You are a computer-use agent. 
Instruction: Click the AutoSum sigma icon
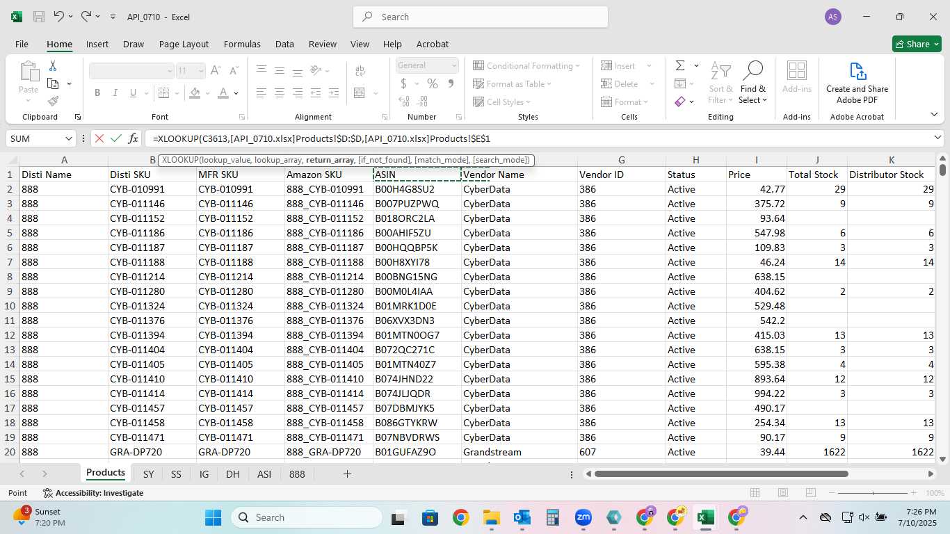[680, 65]
